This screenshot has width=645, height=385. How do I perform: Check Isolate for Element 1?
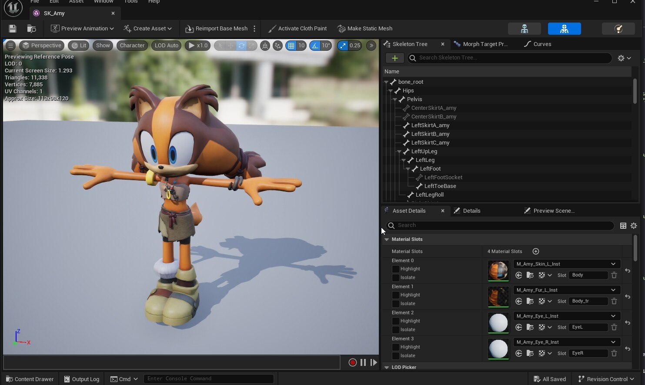[395, 304]
